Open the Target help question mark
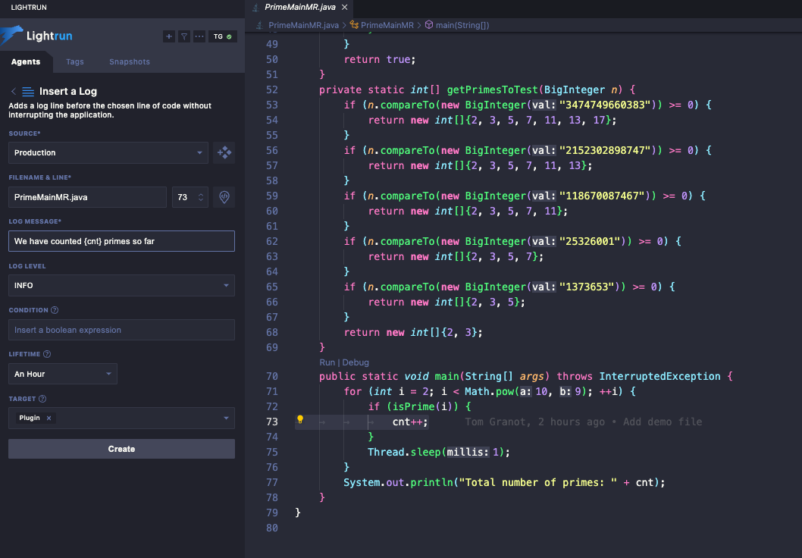Screen dimensions: 802x558 click(x=42, y=399)
